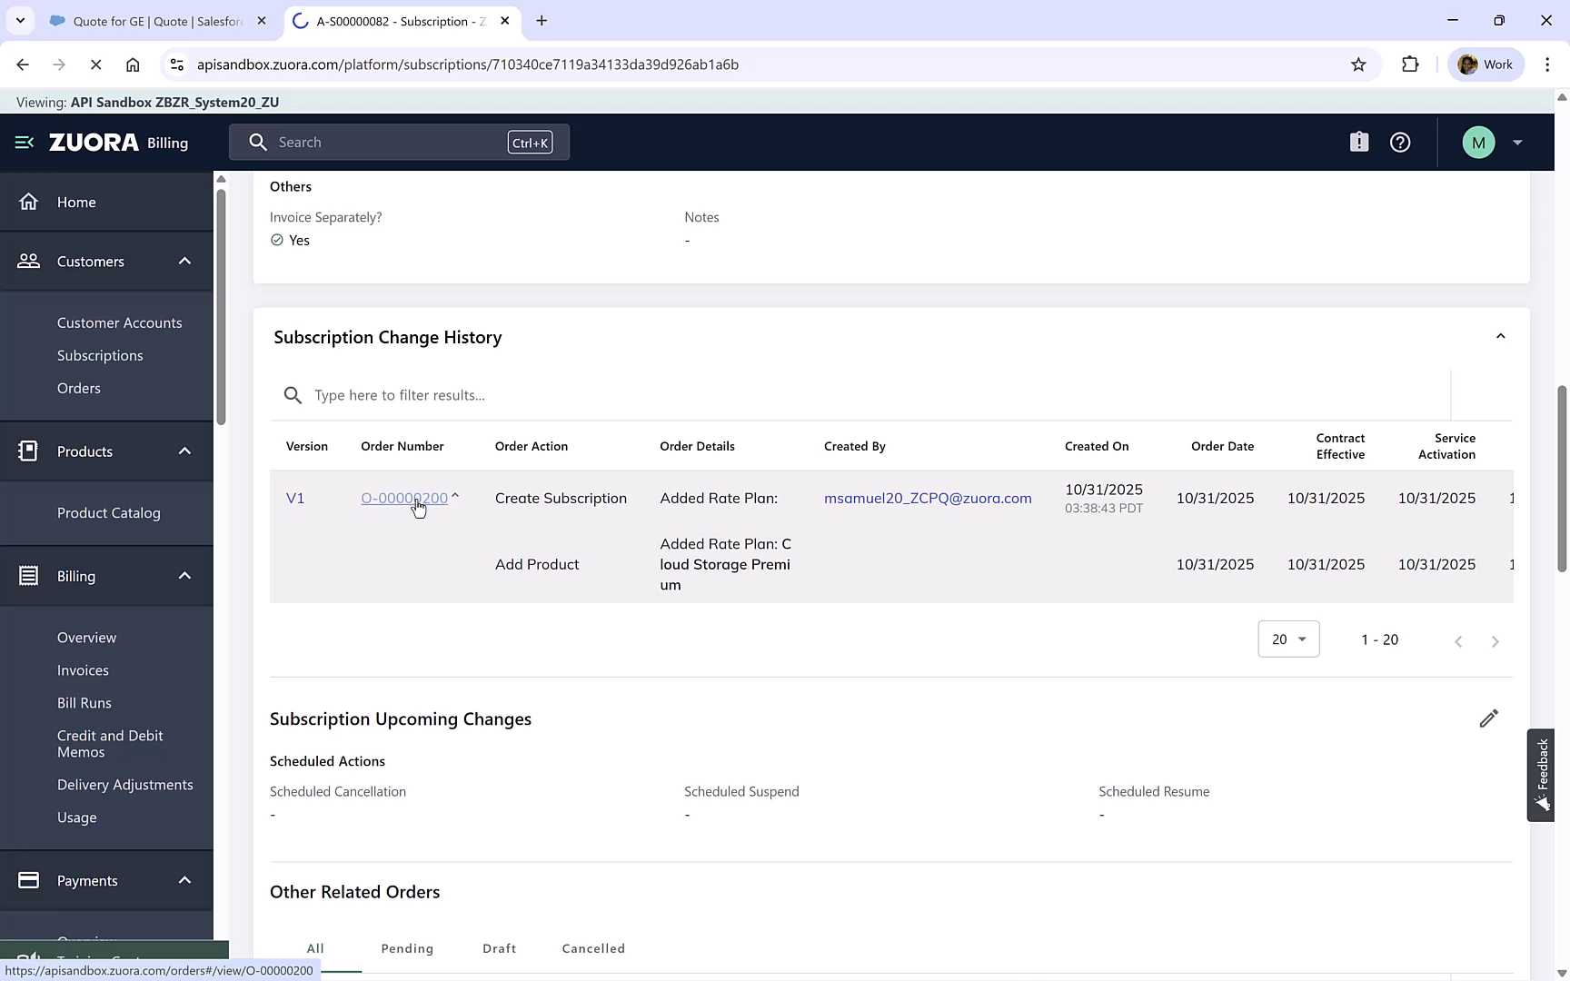
Task: Collapse the Customers section chevron
Action: pyautogui.click(x=184, y=261)
